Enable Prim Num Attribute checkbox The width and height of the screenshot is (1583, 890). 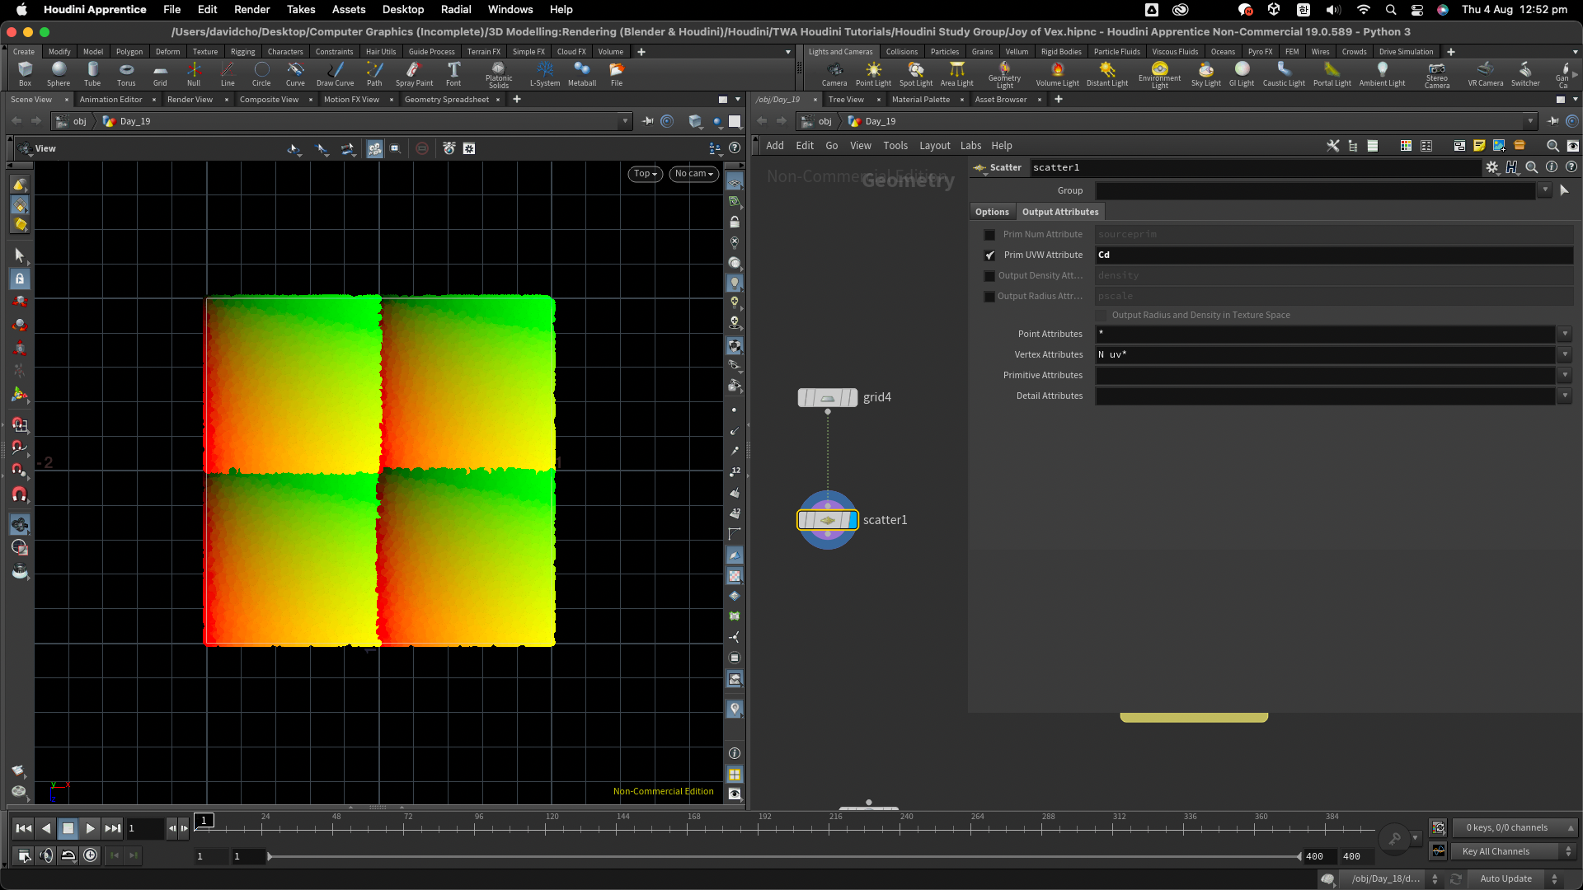click(989, 235)
